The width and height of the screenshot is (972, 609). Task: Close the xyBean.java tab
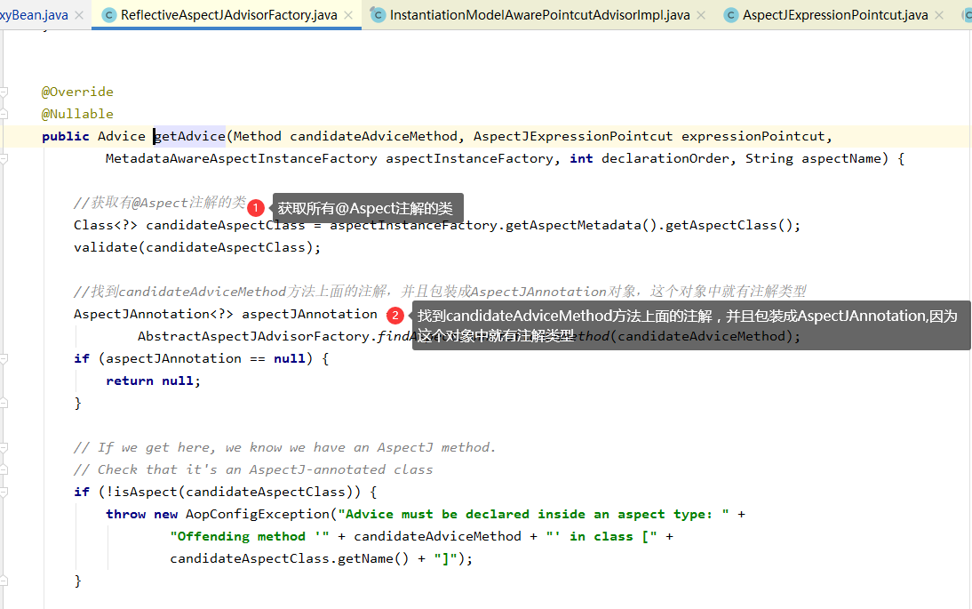point(79,15)
